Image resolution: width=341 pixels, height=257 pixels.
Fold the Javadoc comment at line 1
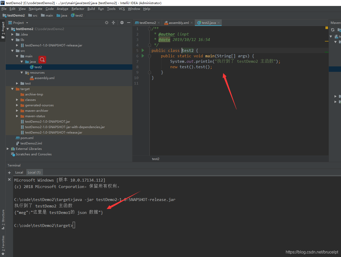coord(149,29)
